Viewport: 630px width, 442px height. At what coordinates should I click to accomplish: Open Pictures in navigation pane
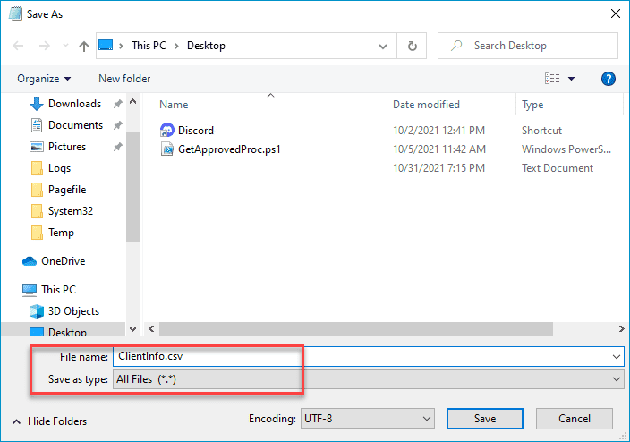tap(67, 147)
